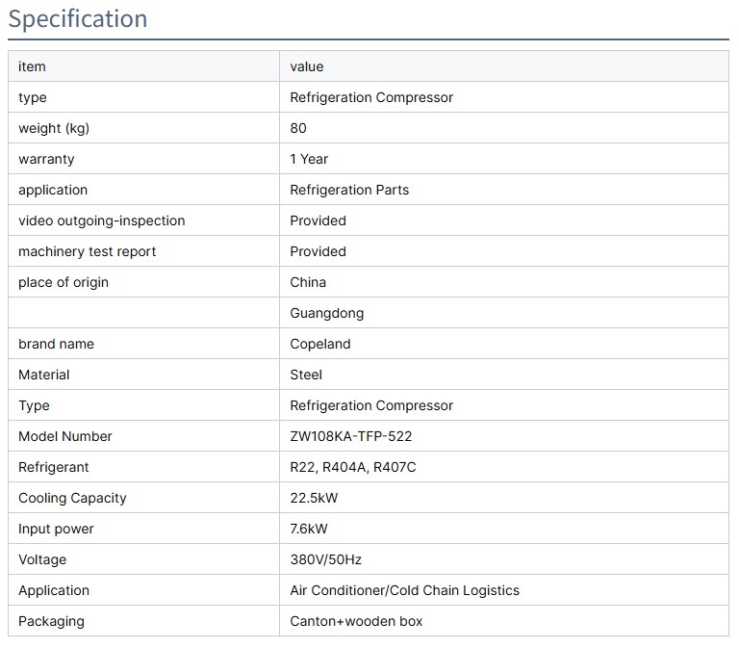Select the 380V/50Hz voltage value
Image resolution: width=739 pixels, height=648 pixels.
[326, 559]
